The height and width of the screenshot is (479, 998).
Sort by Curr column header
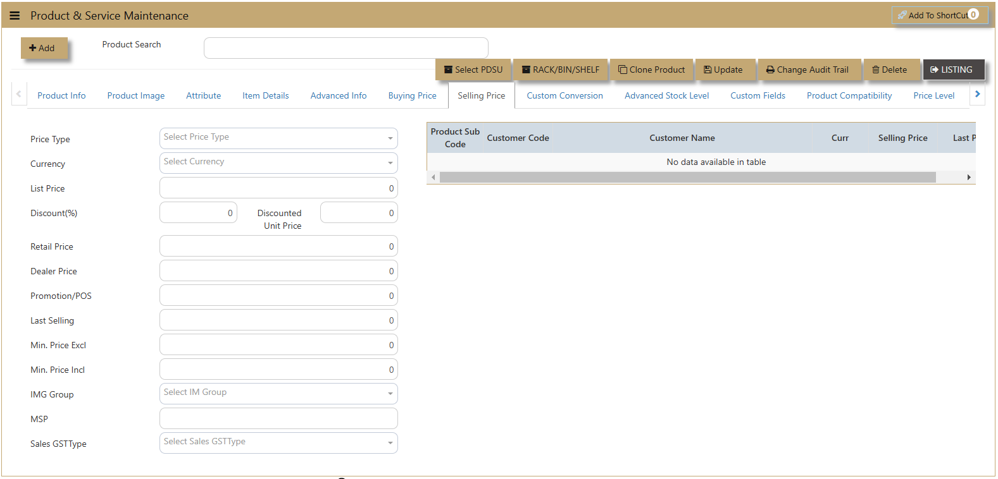tap(840, 138)
